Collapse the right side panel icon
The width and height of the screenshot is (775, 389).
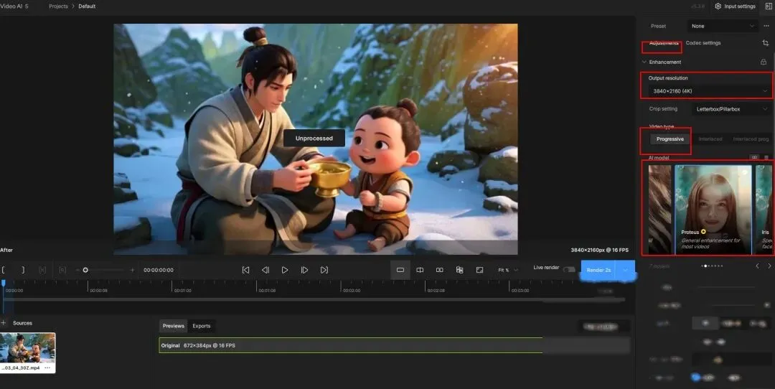769,6
